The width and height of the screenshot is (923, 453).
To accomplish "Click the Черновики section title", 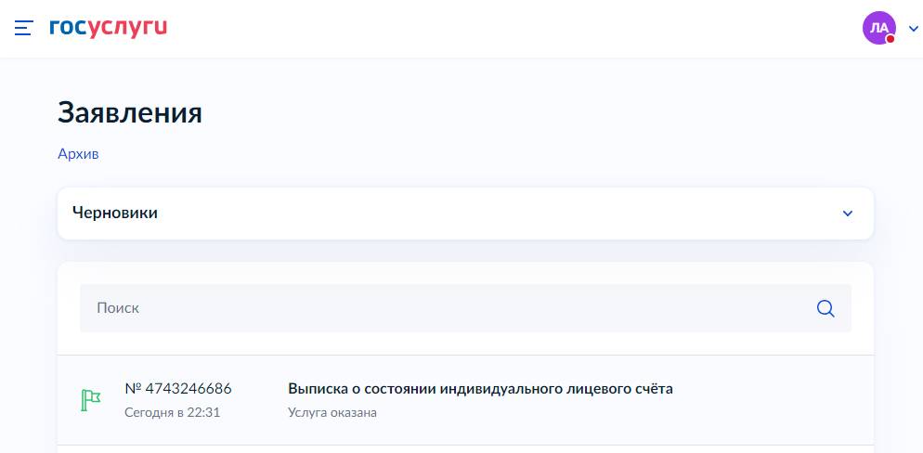I will point(115,213).
